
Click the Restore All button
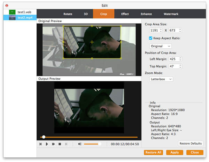pyautogui.click(x=153, y=152)
